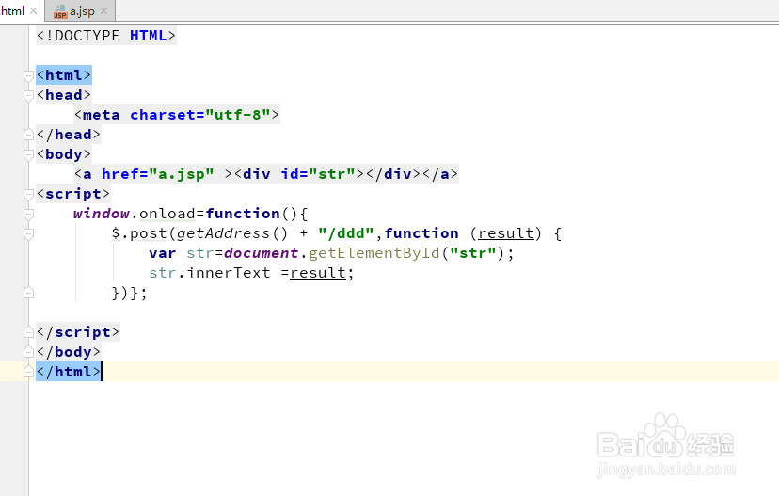Collapse the <script> block fold marker
779x496 pixels.
point(28,194)
